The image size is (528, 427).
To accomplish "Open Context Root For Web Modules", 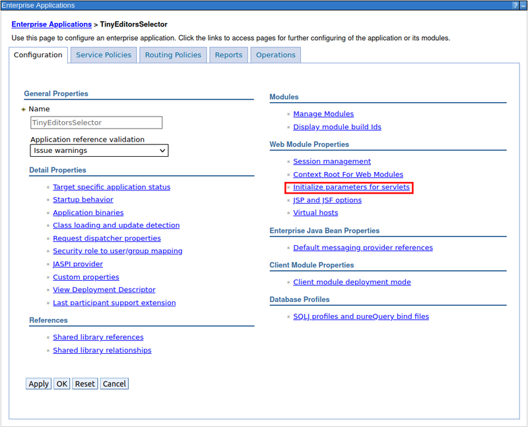I will (x=348, y=174).
